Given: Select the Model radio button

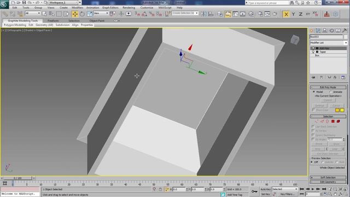Looking at the screenshot, I should [314, 92].
